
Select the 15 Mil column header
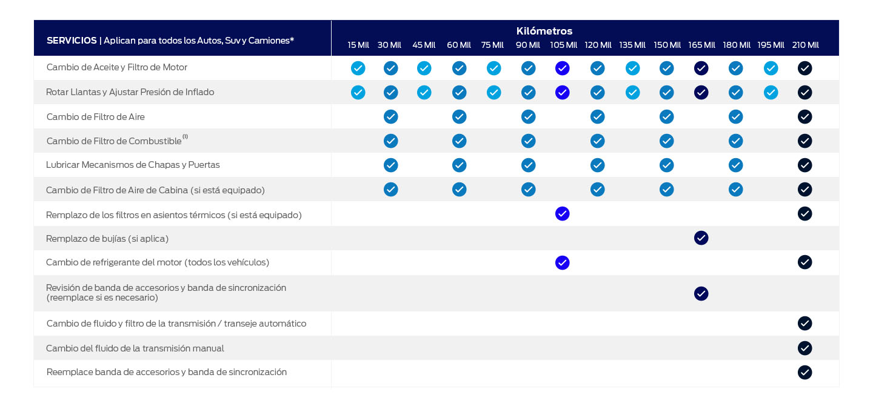[x=358, y=45]
